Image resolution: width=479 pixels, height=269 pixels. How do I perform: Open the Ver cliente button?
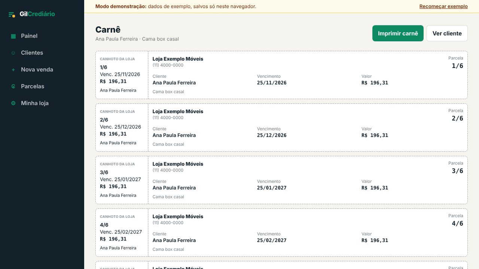click(x=447, y=33)
